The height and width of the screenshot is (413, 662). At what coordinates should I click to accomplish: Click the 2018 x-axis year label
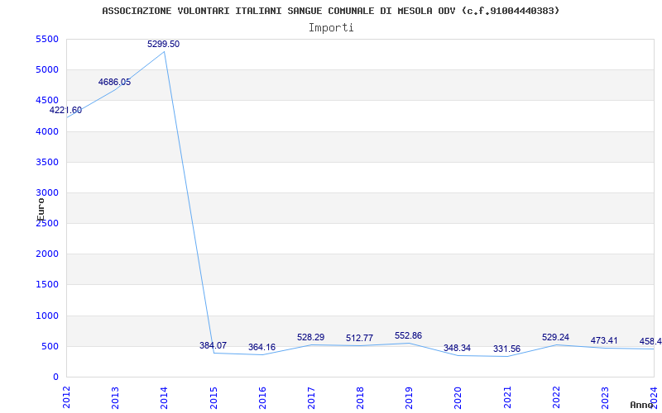[360, 397]
